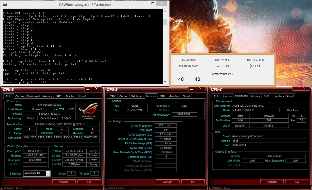Minimize the left CPU-Z window
Screen dimensions: 312x190
[87, 89]
